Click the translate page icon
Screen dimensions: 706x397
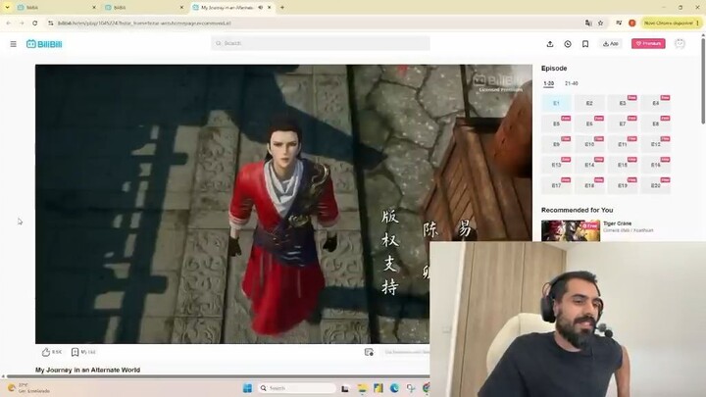588,23
